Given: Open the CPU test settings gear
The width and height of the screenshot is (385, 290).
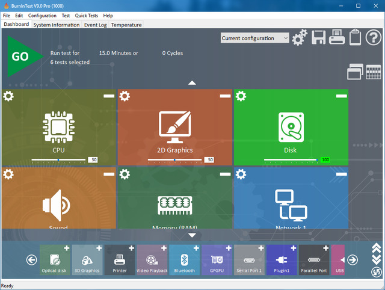Looking at the screenshot, I should pyautogui.click(x=8, y=96).
